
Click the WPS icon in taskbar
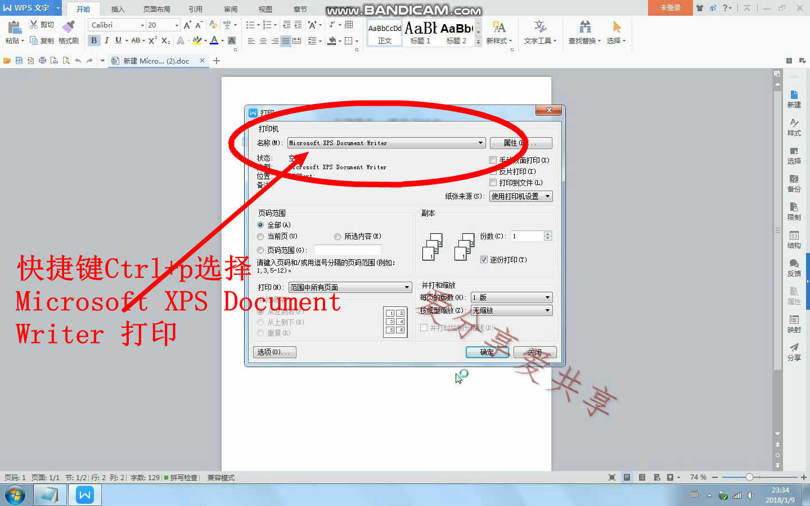(x=85, y=495)
